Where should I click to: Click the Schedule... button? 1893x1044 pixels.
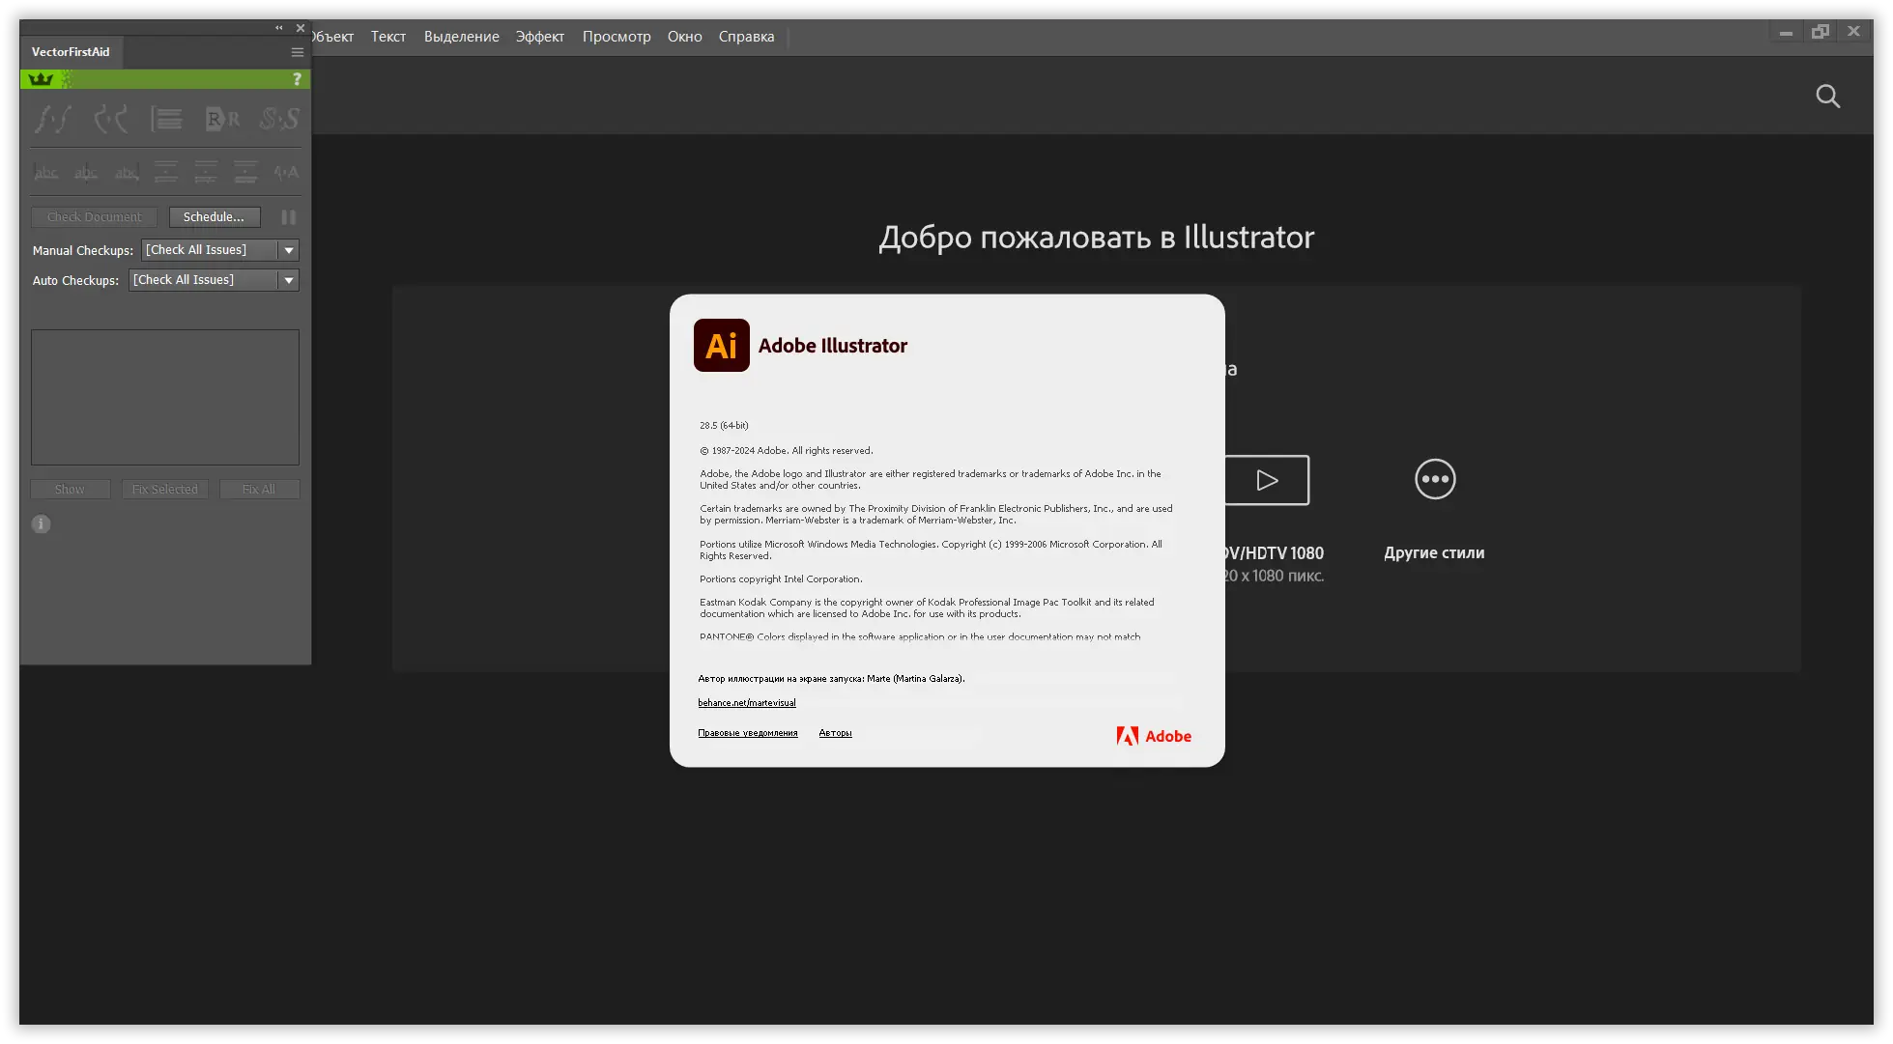[215, 217]
